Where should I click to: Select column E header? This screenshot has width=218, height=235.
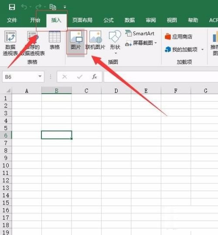pos(146,91)
